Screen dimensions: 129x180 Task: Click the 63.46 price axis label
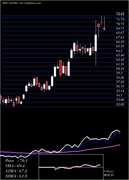pyautogui.click(x=120, y=55)
